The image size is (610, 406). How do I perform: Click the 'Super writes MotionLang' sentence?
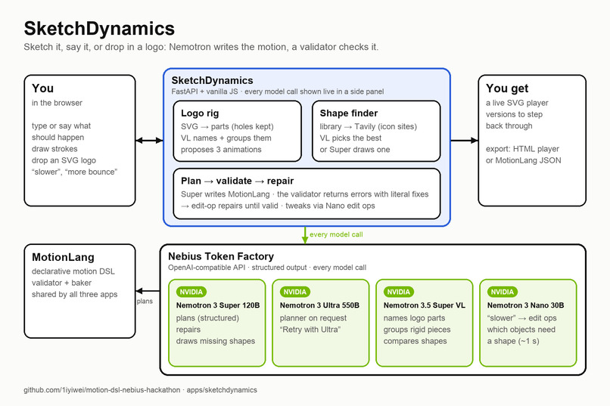[x=304, y=194]
